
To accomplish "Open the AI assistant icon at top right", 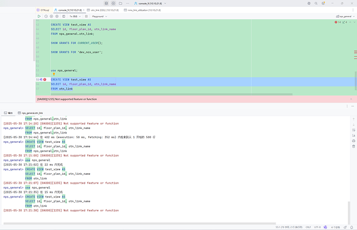I will point(309,4).
